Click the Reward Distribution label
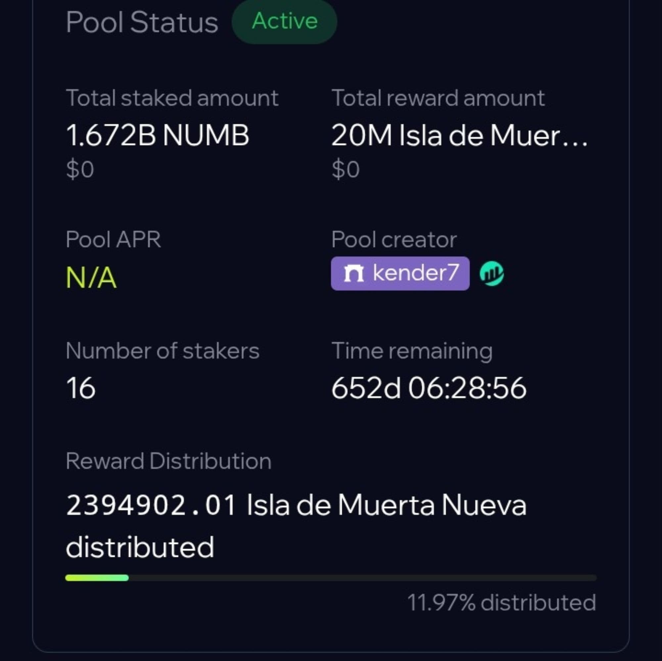The image size is (662, 661). click(168, 461)
